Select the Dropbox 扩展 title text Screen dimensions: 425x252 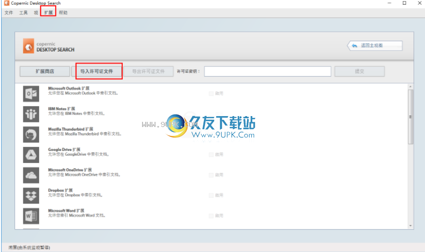pos(60,190)
